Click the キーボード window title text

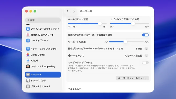86,11
